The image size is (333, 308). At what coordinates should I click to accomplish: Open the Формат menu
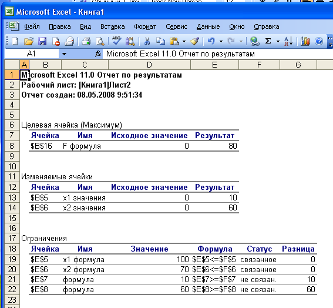(145, 27)
